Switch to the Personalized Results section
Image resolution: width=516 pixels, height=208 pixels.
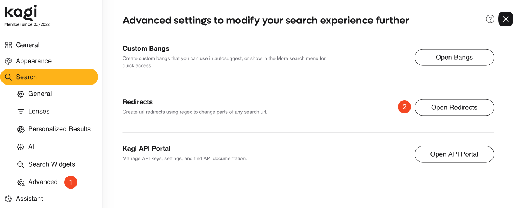click(x=59, y=129)
